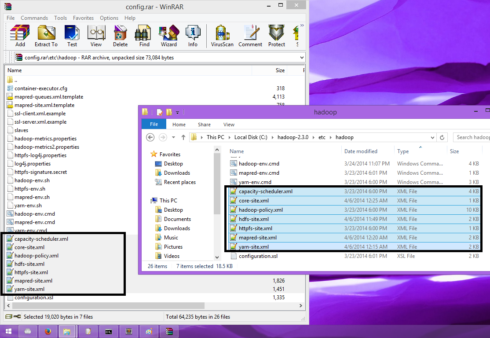The width and height of the screenshot is (490, 338).
Task: Open the archive path dropdown in WinRAR
Action: (302, 58)
